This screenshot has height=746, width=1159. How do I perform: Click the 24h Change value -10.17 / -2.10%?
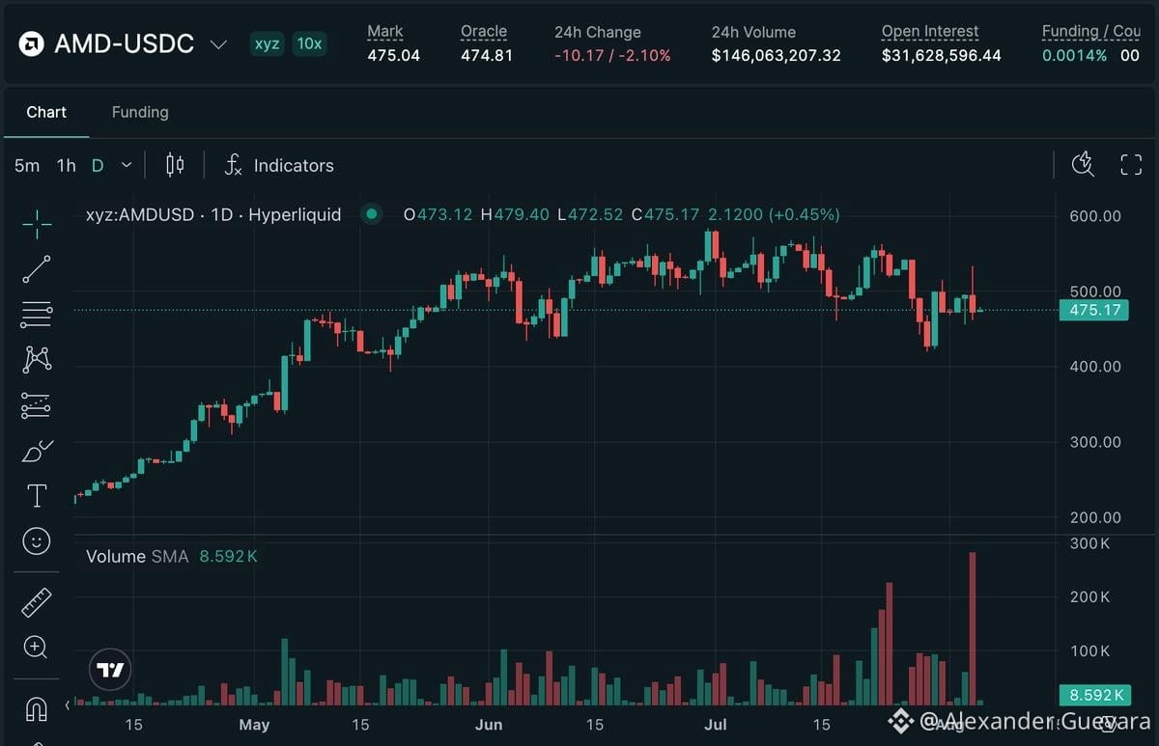pos(612,56)
